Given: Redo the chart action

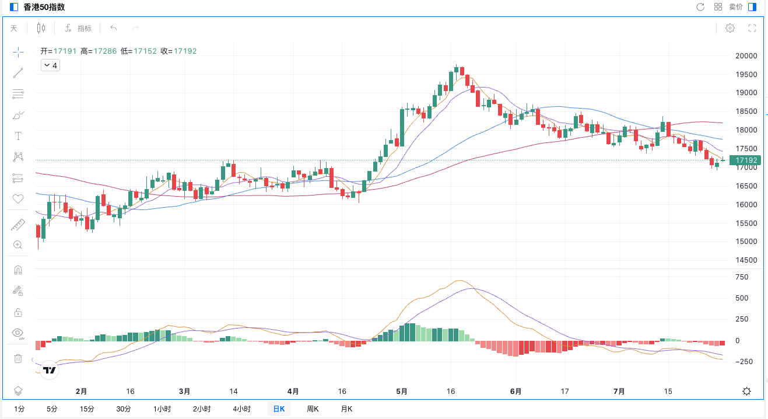Looking at the screenshot, I should coord(135,28).
